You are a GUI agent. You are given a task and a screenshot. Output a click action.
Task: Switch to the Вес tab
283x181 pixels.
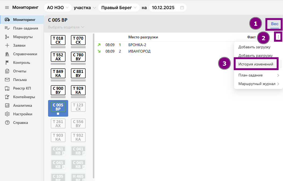[x=274, y=24]
